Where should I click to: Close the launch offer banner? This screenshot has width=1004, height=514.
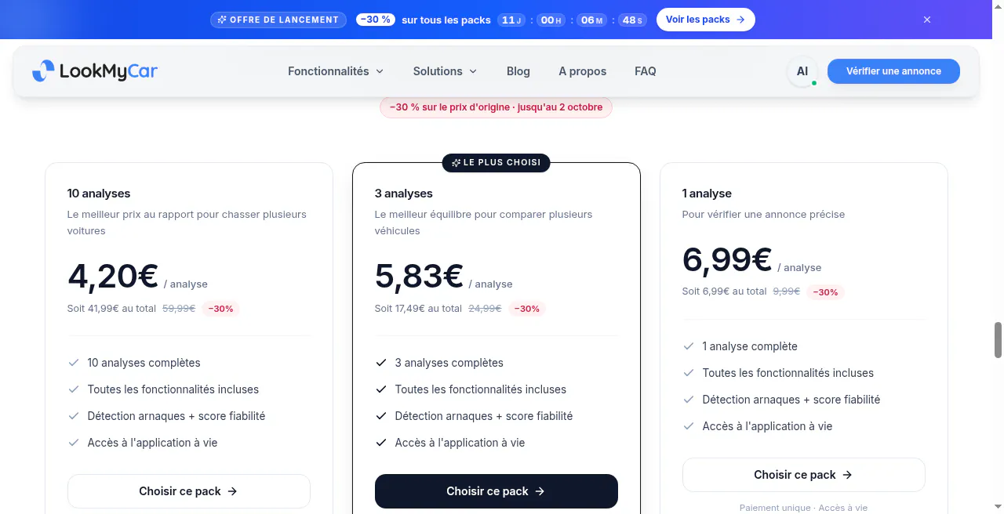[x=927, y=20]
